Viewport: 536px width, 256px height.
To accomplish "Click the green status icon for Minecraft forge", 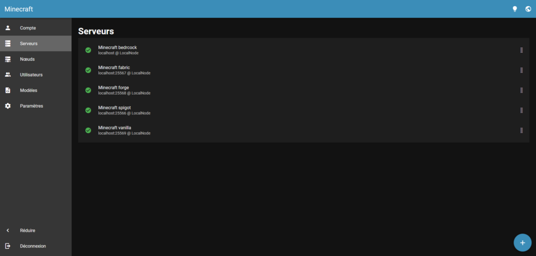I will coord(88,90).
